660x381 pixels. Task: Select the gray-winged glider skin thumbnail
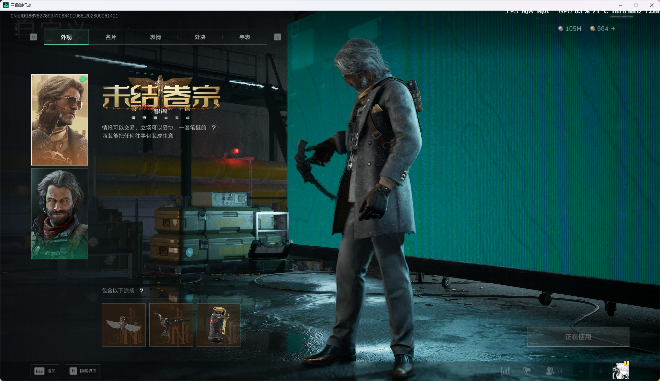click(x=124, y=325)
